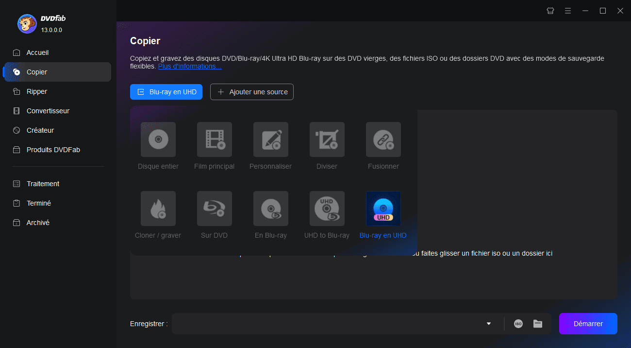Open the Archivé section
Image resolution: width=631 pixels, height=348 pixels.
57,223
